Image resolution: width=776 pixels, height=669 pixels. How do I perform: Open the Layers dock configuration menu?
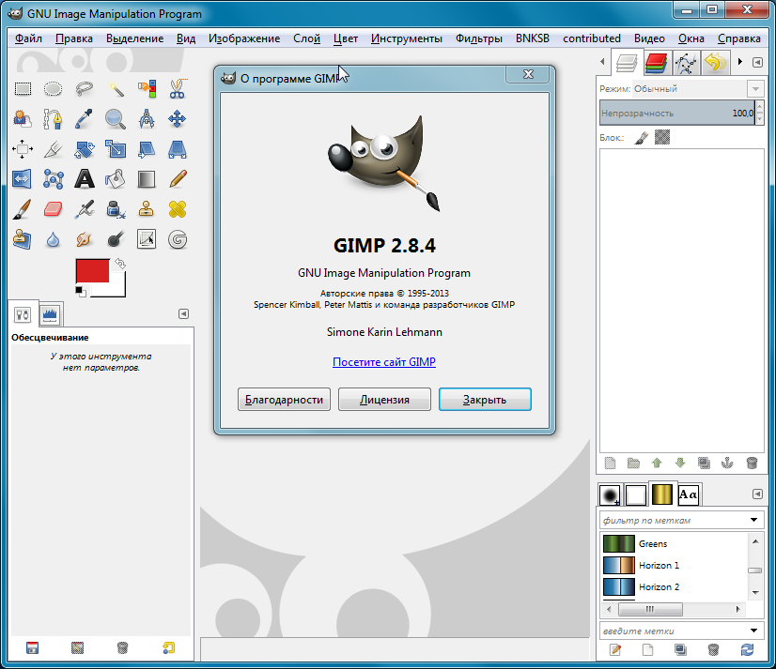pos(758,62)
